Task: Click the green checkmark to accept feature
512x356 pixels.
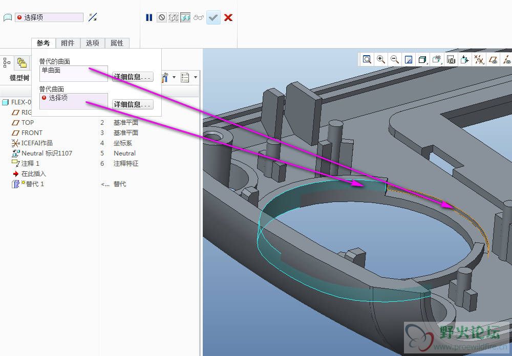Action: coord(214,17)
